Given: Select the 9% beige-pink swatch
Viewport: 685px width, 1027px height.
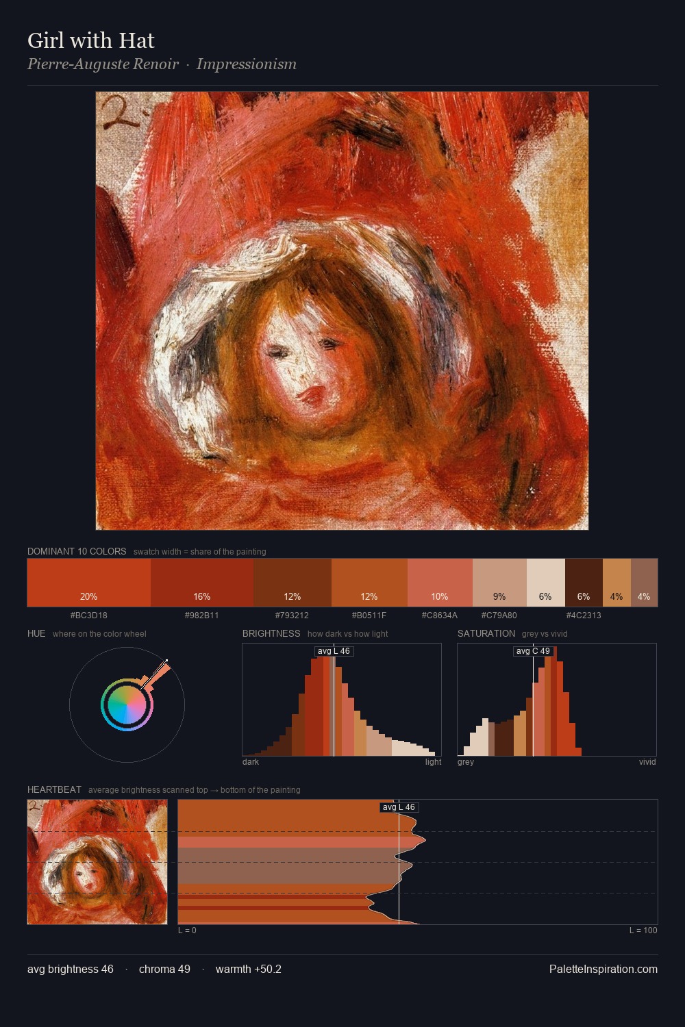Looking at the screenshot, I should pyautogui.click(x=499, y=583).
